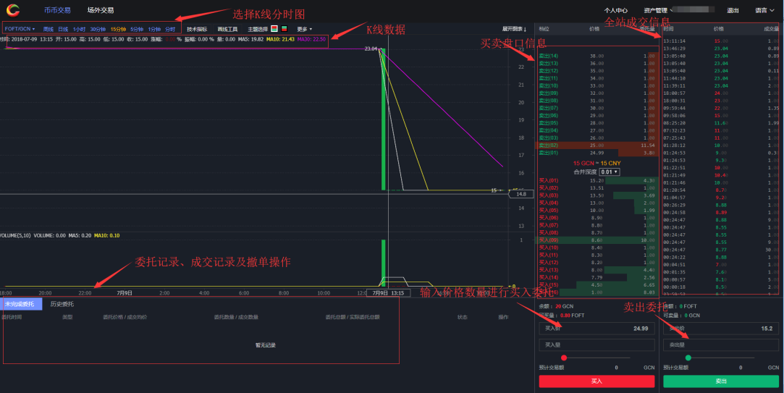Click the red 买入 buy button
This screenshot has height=393, width=784.
pos(597,381)
